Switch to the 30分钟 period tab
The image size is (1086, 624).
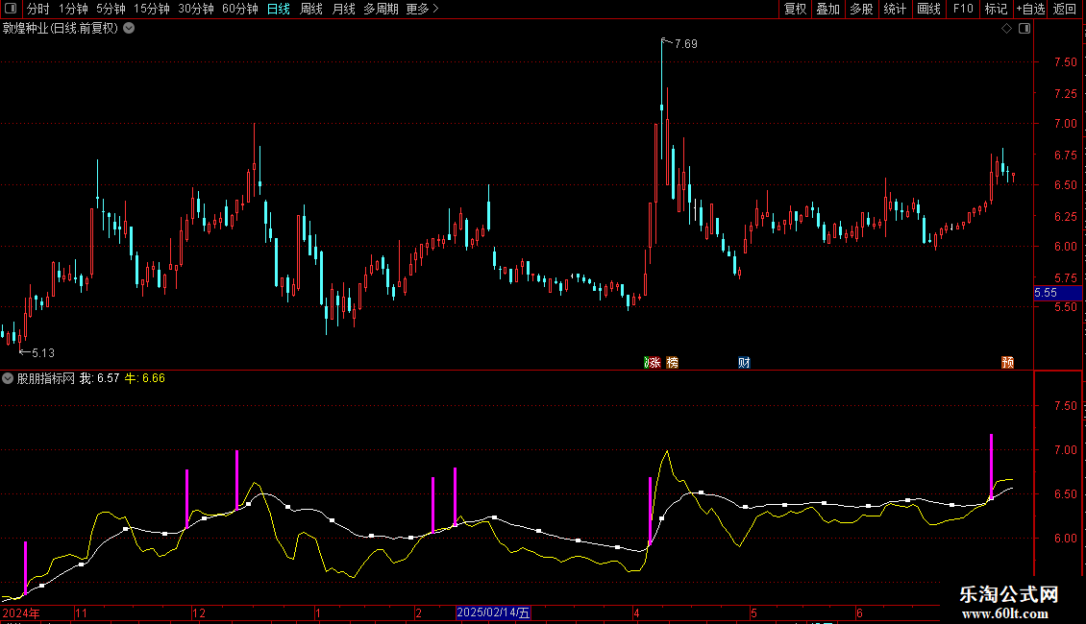(x=195, y=9)
